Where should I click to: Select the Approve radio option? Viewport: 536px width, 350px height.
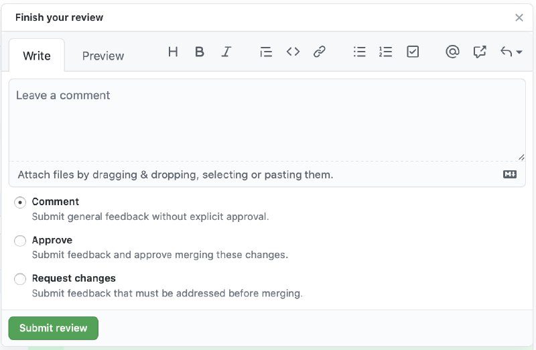coord(20,241)
